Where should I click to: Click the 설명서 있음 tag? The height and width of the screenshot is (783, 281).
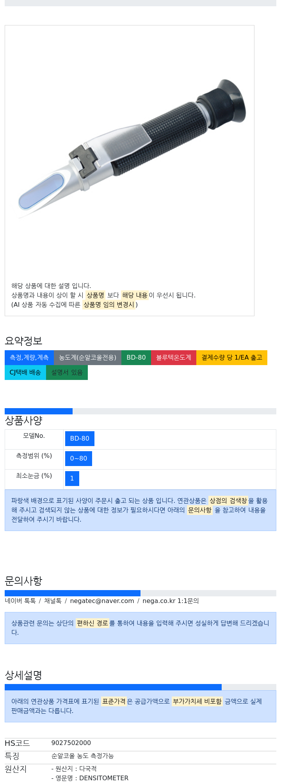[x=67, y=373]
